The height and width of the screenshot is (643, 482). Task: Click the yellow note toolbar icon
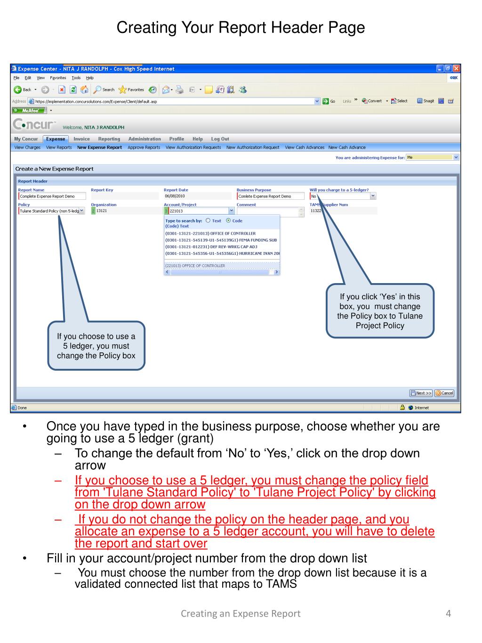pos(209,90)
